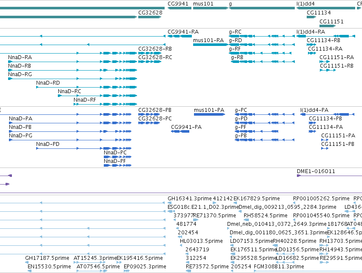Image resolution: width=362 pixels, height=273 pixels.
Task: Select CDS feature g-PC
Action: 241,110
